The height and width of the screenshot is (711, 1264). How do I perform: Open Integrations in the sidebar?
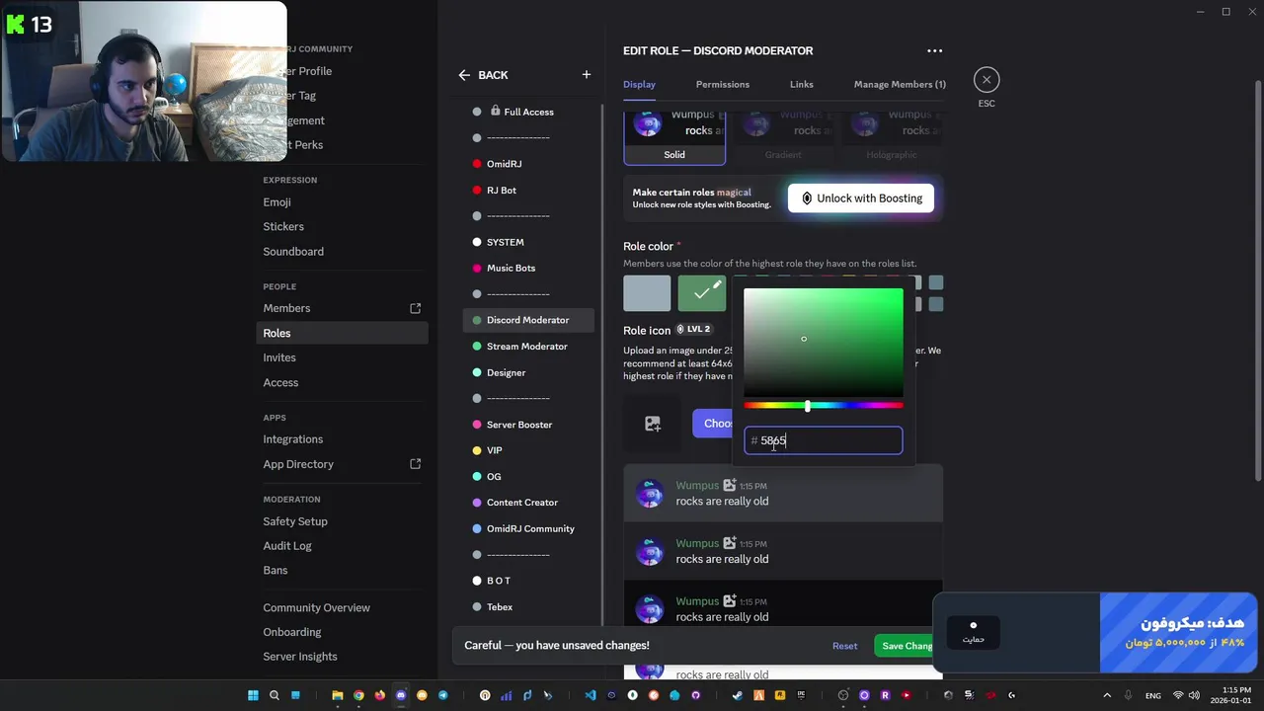click(342, 439)
